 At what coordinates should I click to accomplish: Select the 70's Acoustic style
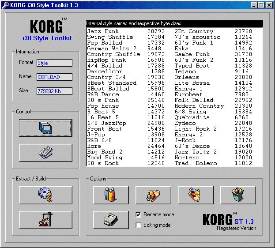[197, 37]
